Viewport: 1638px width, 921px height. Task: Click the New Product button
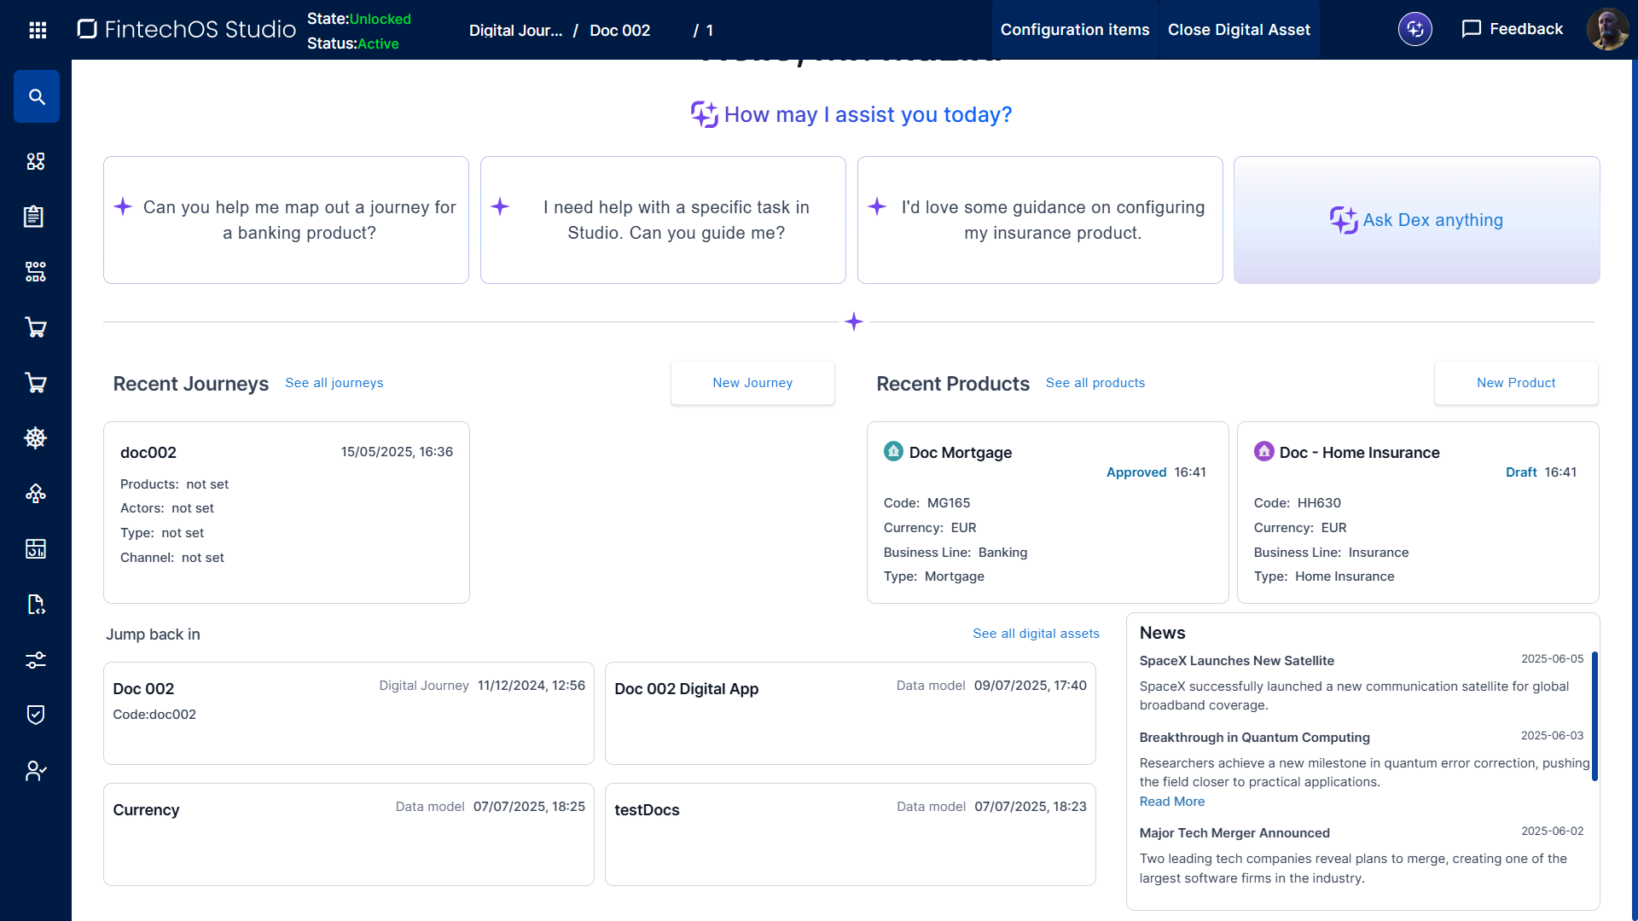1515,383
